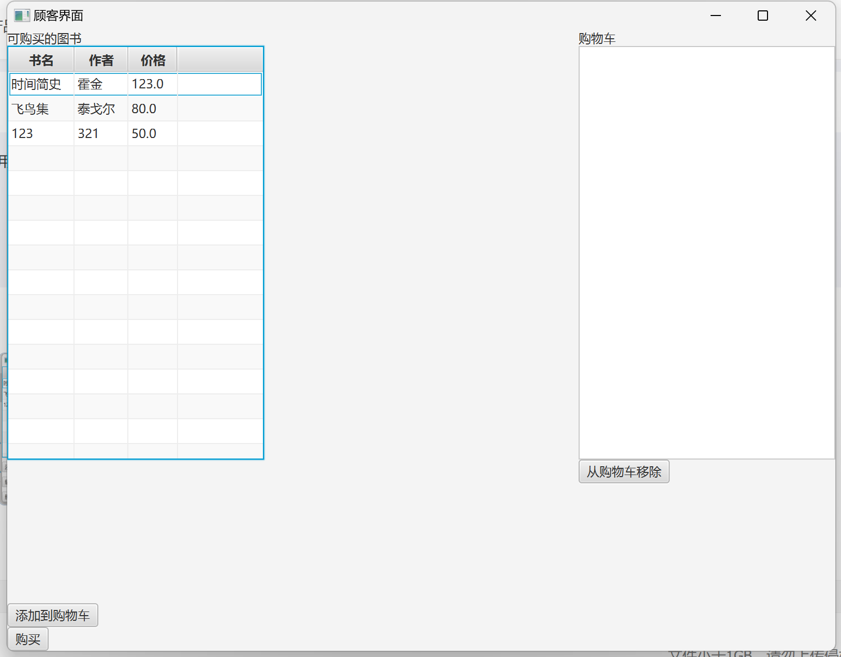The image size is (841, 657).
Task: Click author cell 泰戈尔
Action: pyautogui.click(x=101, y=109)
